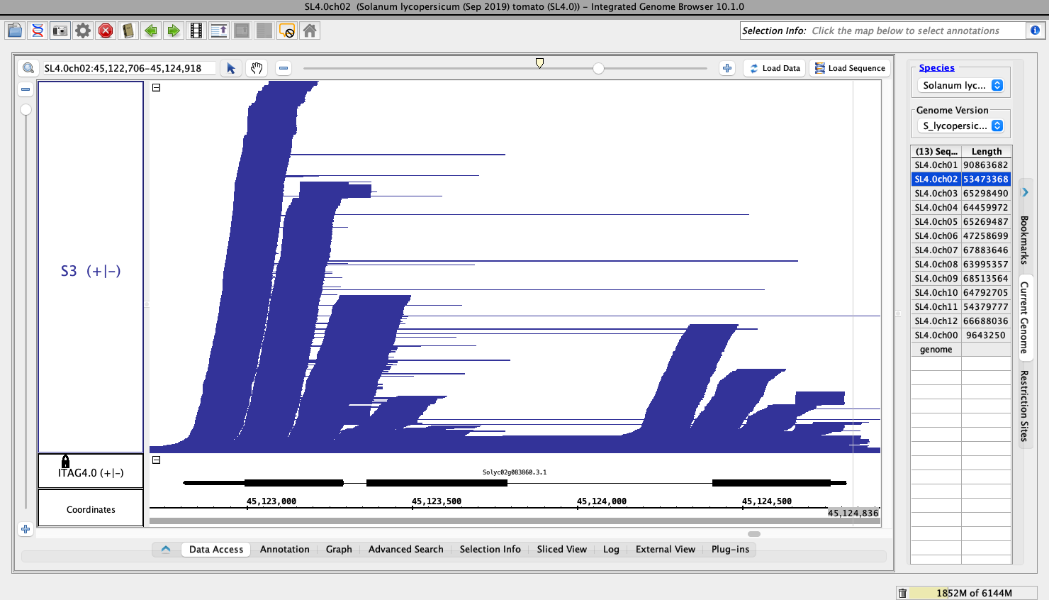The width and height of the screenshot is (1049, 600).
Task: Enable the grab hand pan mode
Action: (x=257, y=68)
